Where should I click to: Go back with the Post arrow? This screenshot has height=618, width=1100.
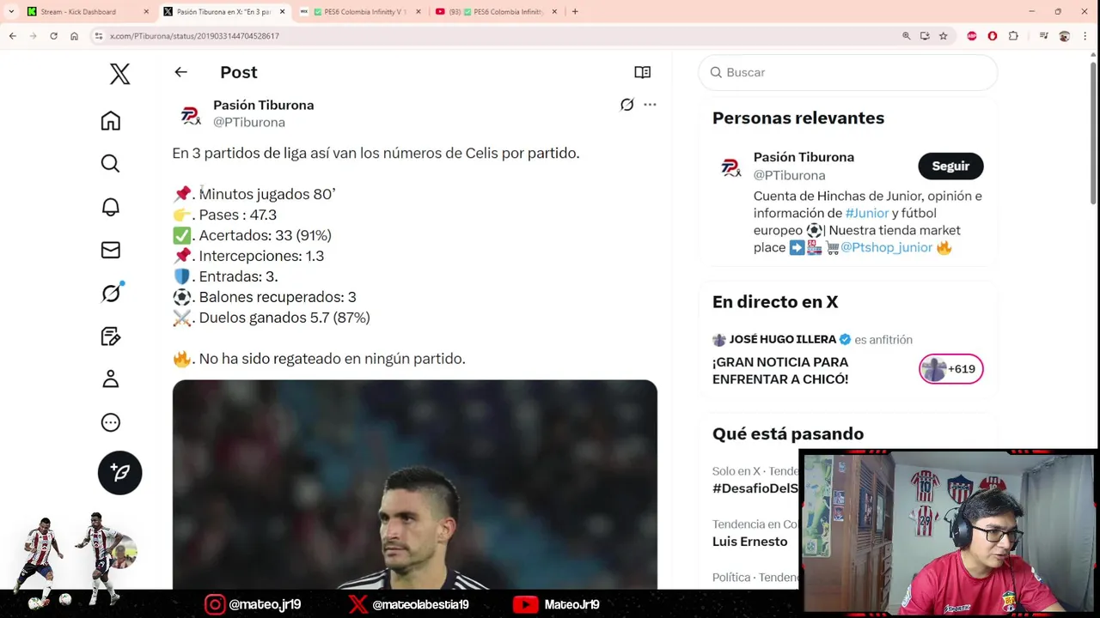(x=180, y=72)
